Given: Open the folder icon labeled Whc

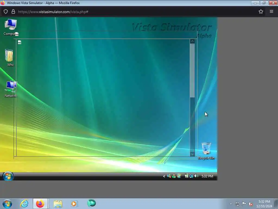Looking at the screenshot, I should pyautogui.click(x=9, y=58).
